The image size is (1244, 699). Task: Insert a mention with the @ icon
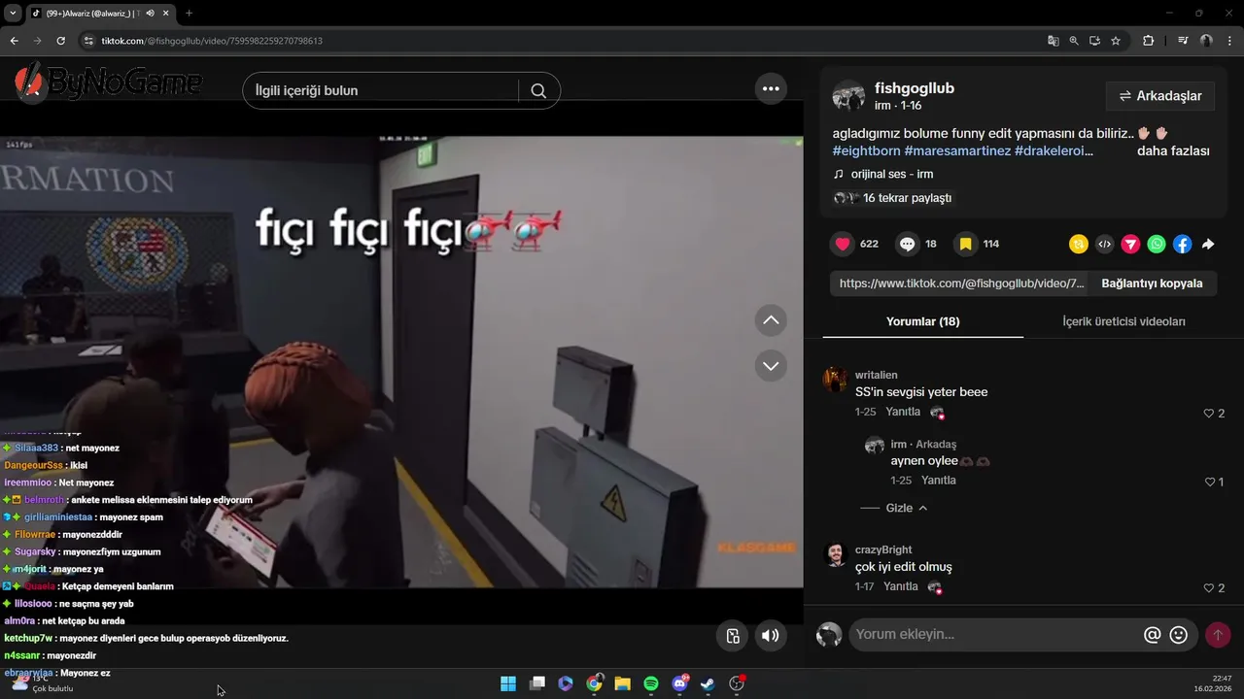(x=1153, y=635)
